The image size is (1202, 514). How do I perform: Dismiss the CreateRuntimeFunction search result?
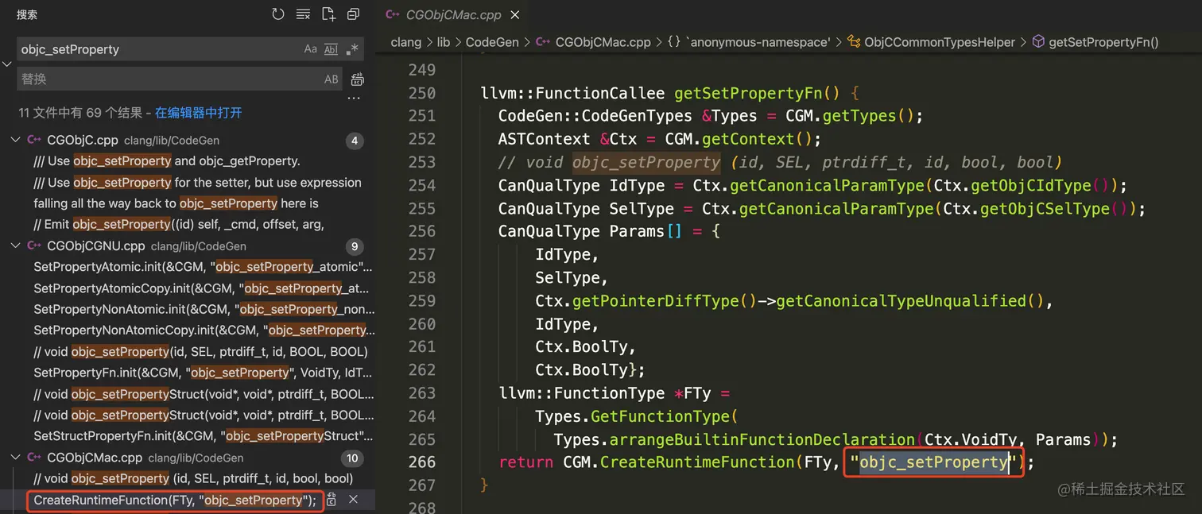coord(354,500)
